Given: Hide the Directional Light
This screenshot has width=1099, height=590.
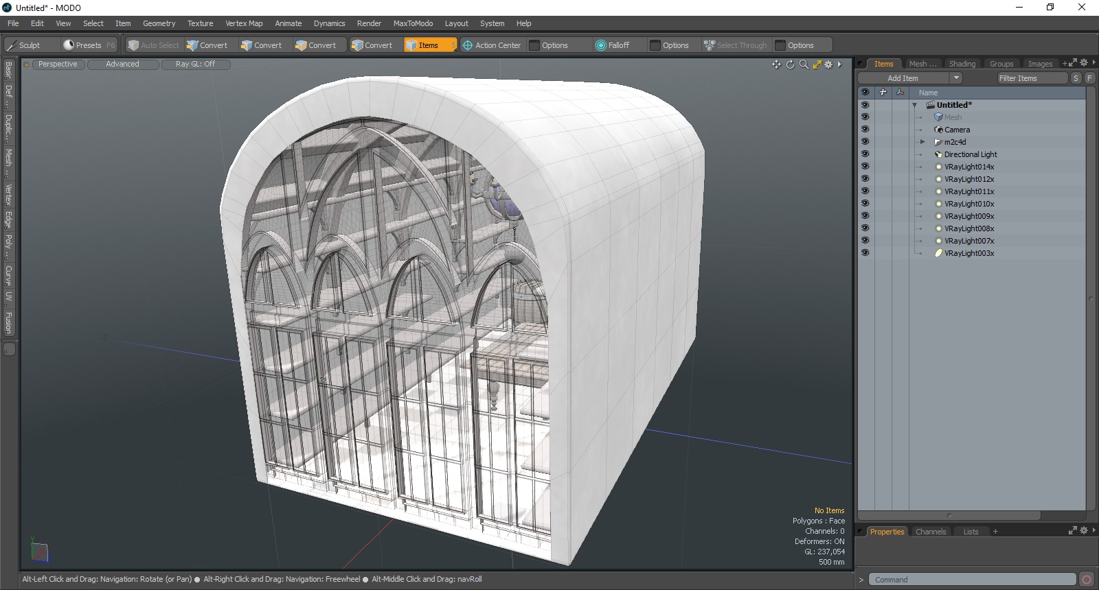Looking at the screenshot, I should pos(865,154).
